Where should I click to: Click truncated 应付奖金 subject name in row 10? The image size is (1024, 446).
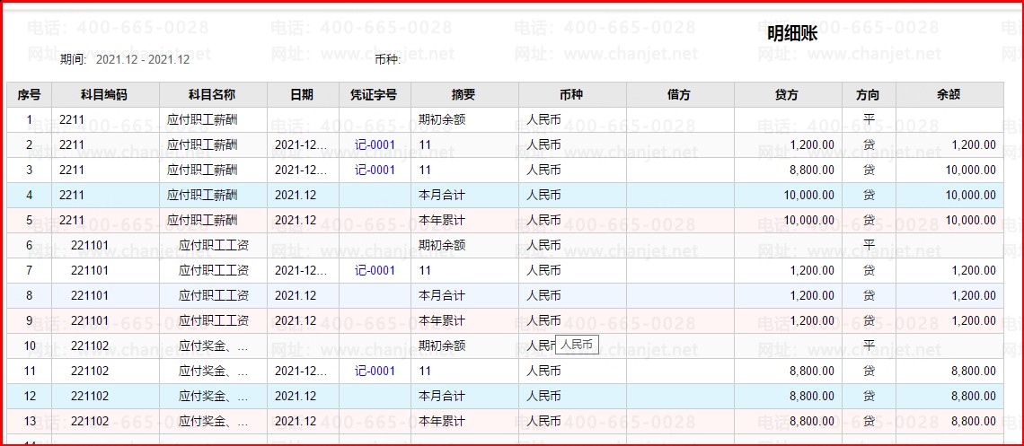coord(214,345)
